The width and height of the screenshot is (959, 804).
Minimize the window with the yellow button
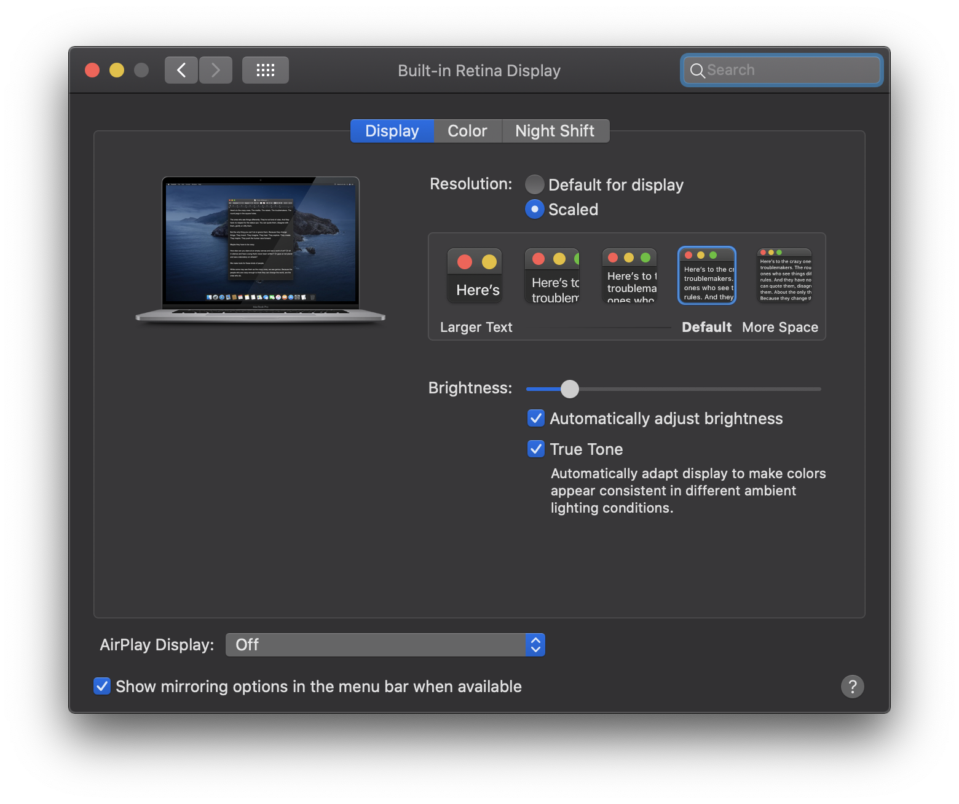tap(117, 70)
